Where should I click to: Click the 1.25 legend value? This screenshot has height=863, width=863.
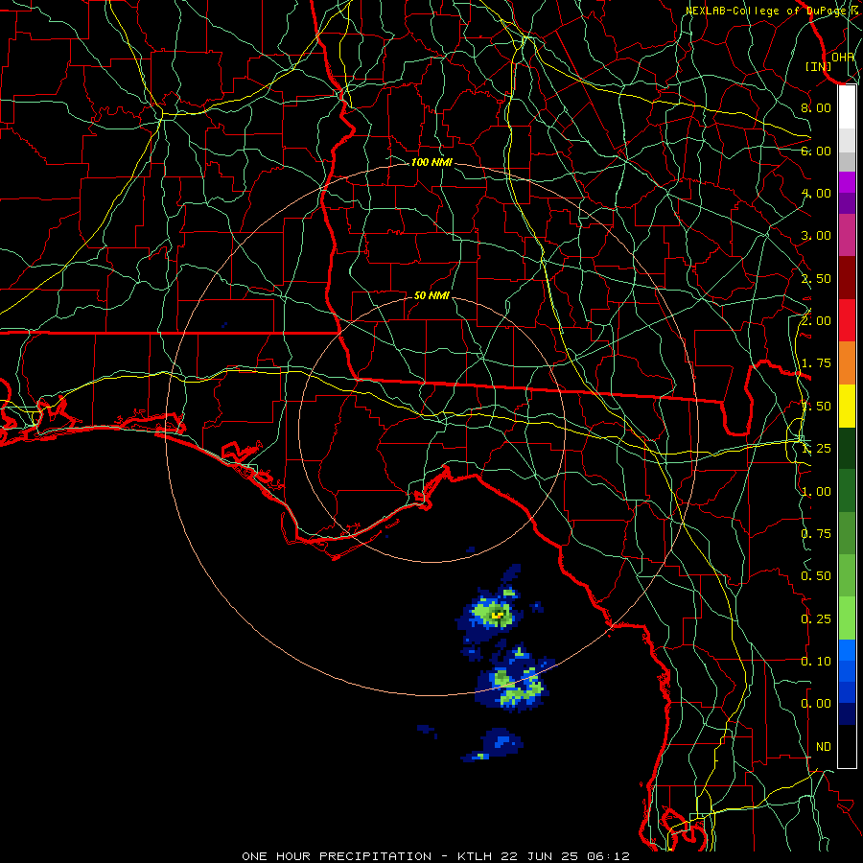816,449
